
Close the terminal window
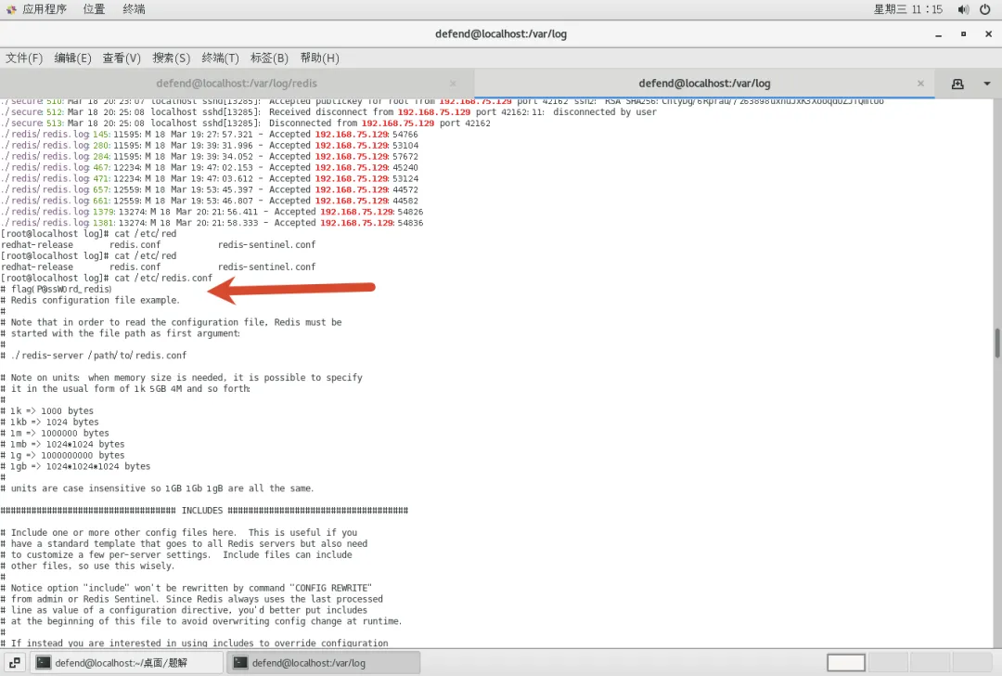click(x=988, y=34)
